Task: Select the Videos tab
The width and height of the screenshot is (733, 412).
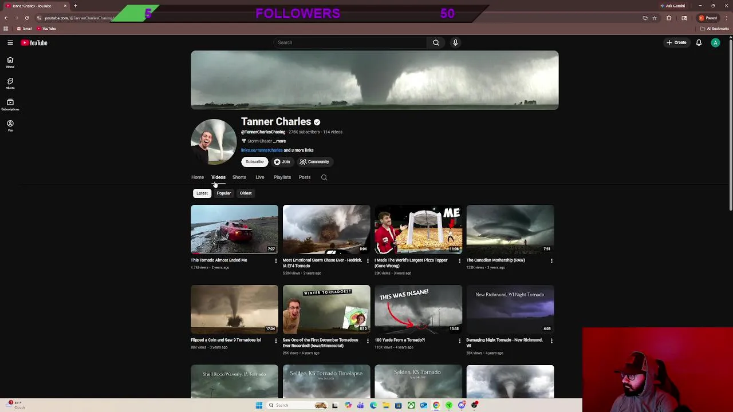Action: 218,177
